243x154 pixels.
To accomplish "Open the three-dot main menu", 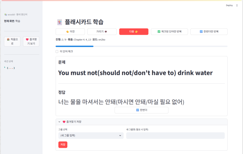I will click(237, 6).
